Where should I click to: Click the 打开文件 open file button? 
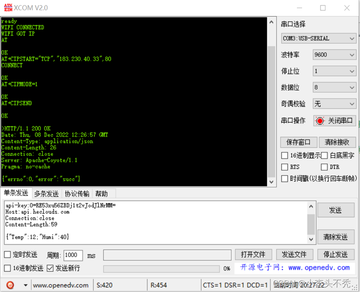[x=253, y=255]
